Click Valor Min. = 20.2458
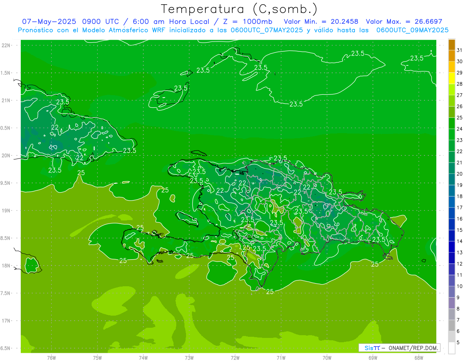The height and width of the screenshot is (363, 470). (321, 22)
